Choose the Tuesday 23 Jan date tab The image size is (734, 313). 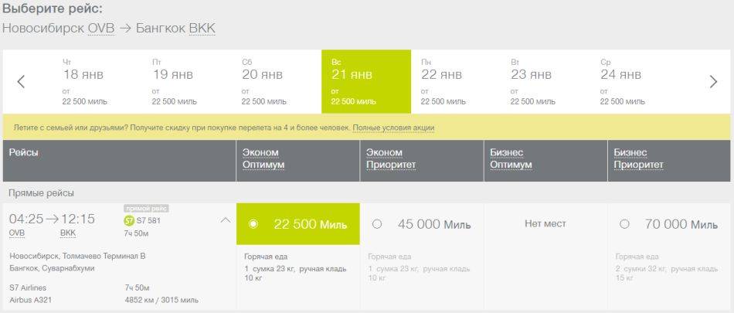click(x=545, y=81)
